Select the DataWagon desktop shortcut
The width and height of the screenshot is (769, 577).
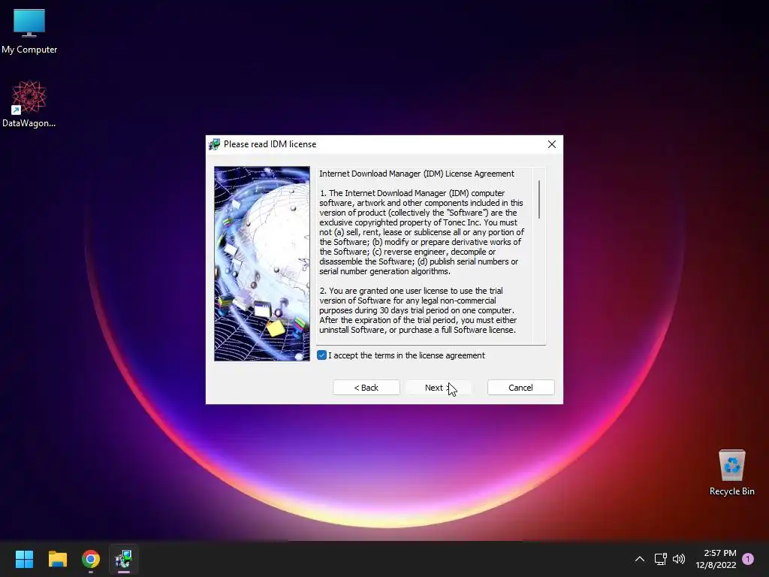29,104
